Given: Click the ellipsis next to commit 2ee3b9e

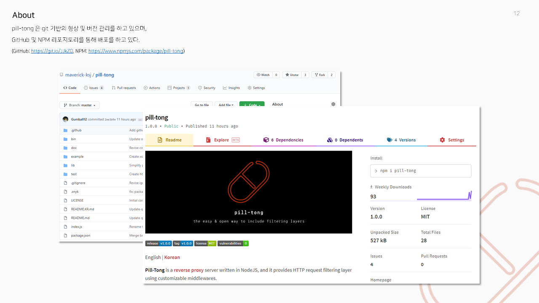Looking at the screenshot, I should (140, 120).
